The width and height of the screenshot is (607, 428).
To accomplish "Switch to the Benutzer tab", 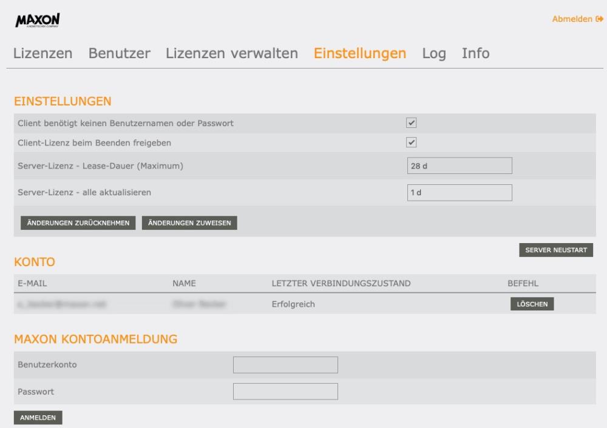I will point(119,53).
